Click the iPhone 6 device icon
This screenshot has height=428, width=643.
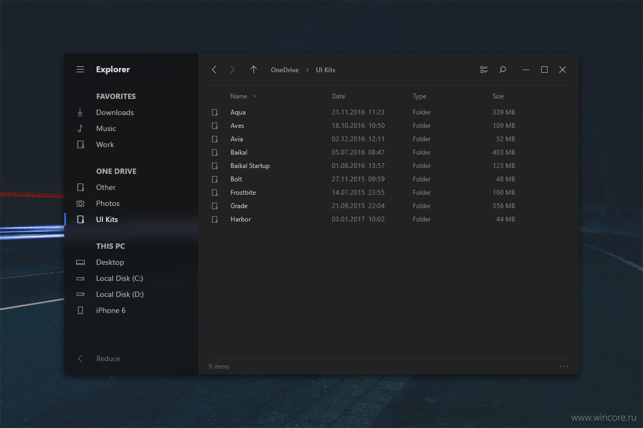[x=80, y=310]
